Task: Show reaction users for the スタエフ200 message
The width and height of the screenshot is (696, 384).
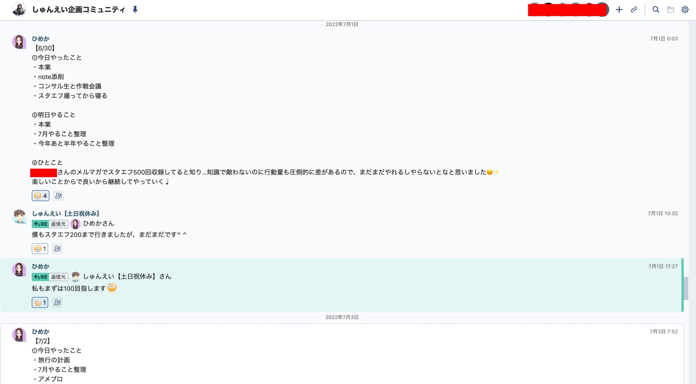Action: (x=57, y=249)
